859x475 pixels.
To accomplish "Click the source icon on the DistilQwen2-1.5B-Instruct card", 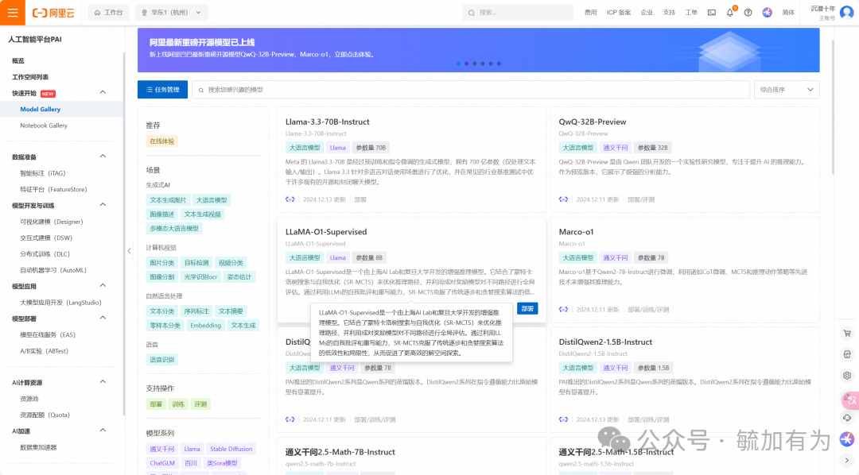I will [x=563, y=419].
